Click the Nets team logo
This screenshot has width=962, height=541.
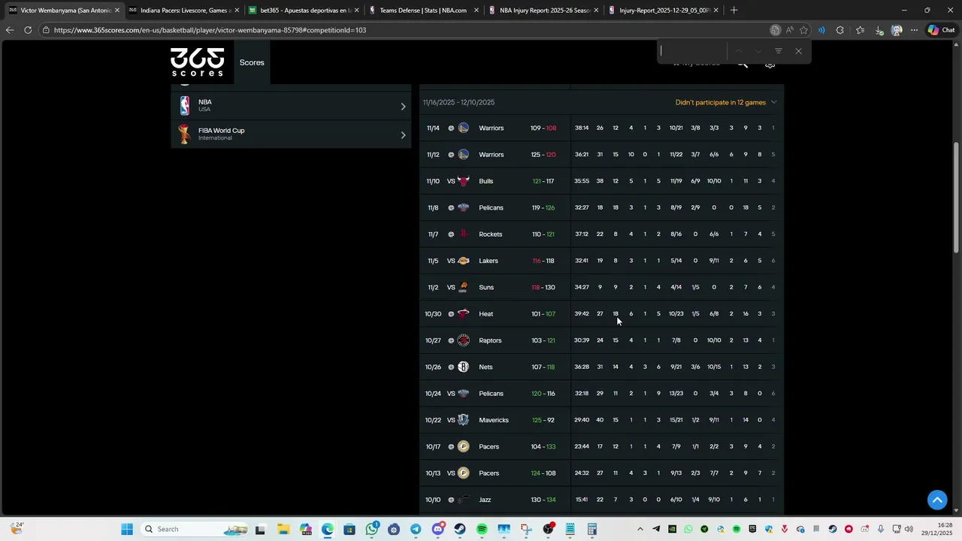(464, 367)
